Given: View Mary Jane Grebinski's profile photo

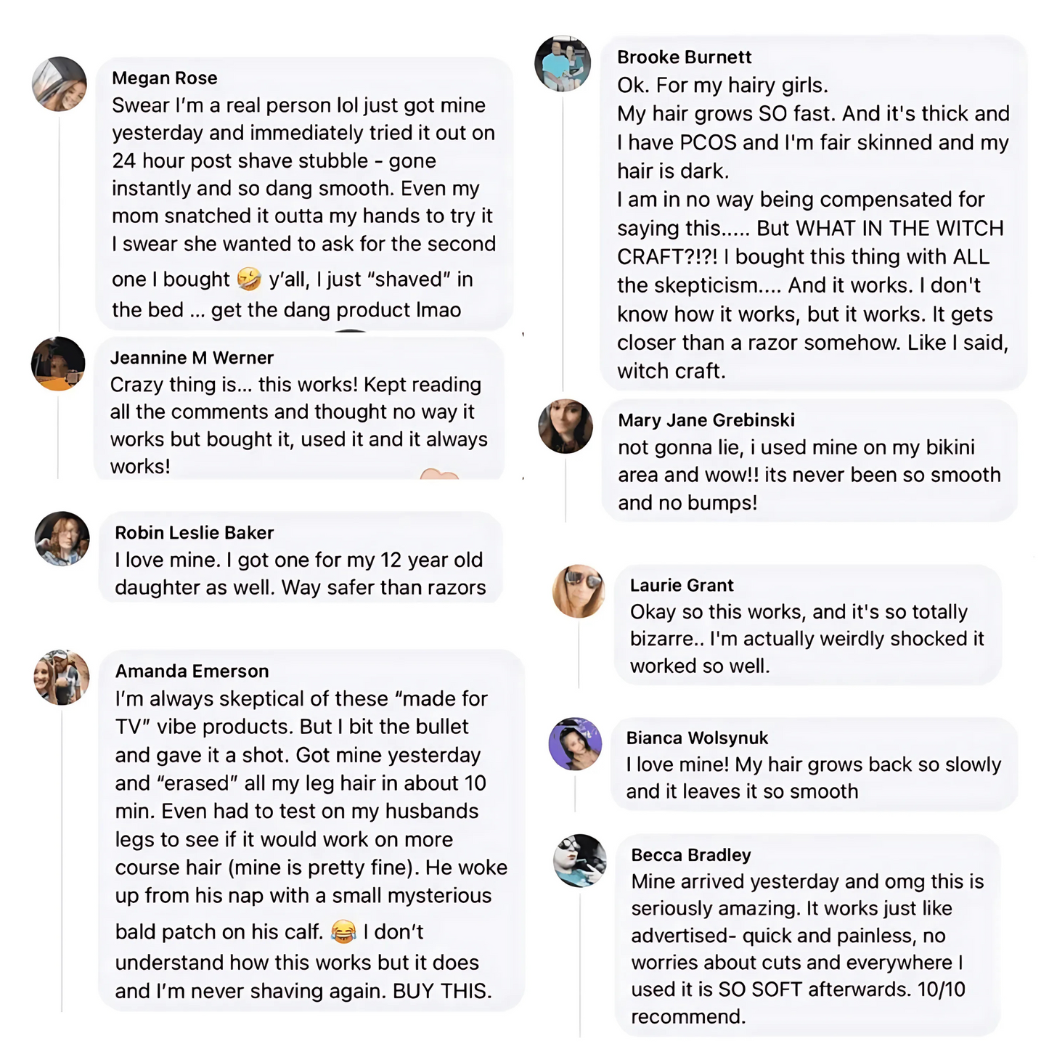Looking at the screenshot, I should [x=566, y=426].
